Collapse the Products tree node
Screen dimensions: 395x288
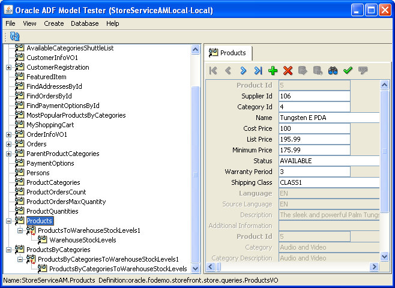(x=8, y=221)
